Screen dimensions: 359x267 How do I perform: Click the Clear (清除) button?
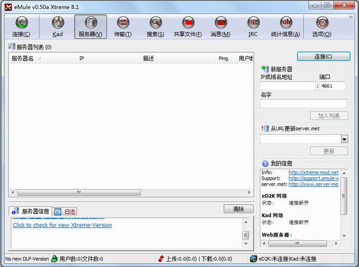tap(238, 209)
